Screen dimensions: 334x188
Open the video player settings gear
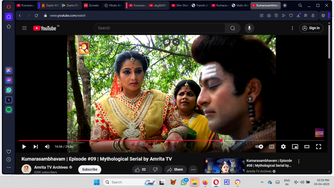coord(283,147)
